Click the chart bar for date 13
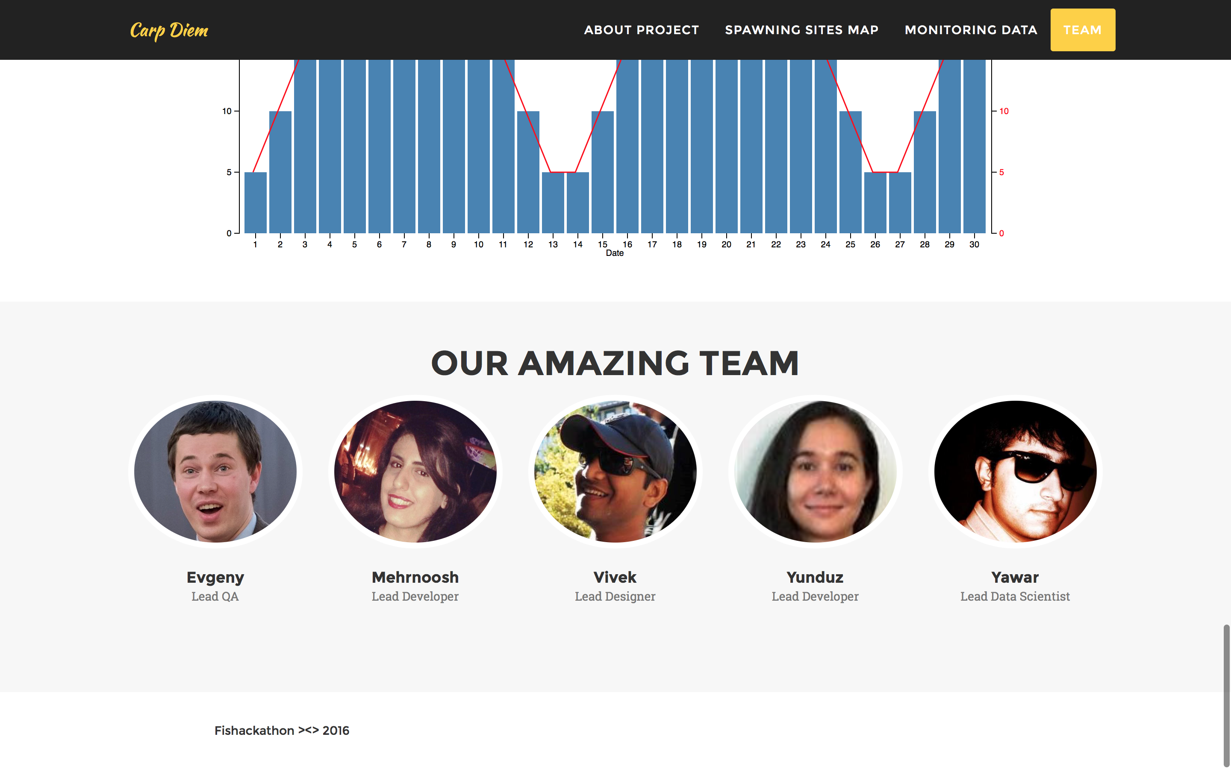The image size is (1231, 769). tap(553, 203)
